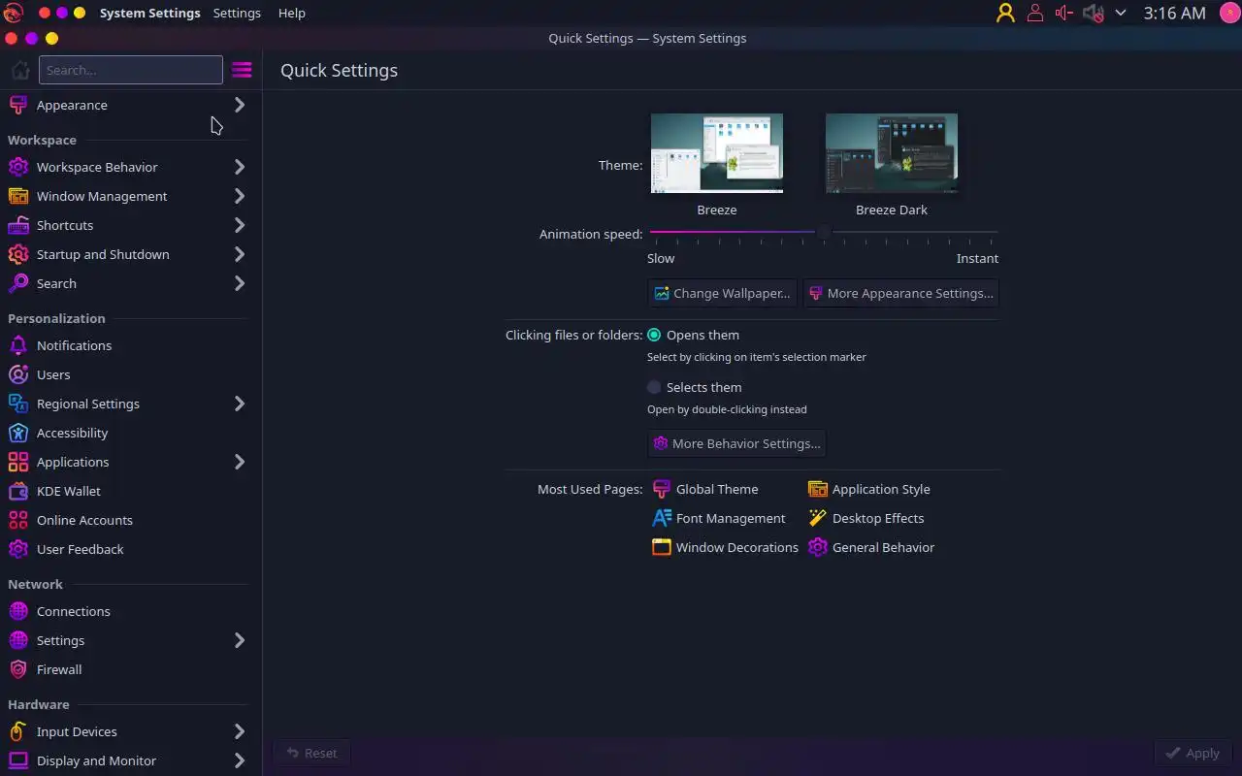The width and height of the screenshot is (1242, 776).
Task: Open the Settings menu in menu bar
Action: tap(237, 13)
